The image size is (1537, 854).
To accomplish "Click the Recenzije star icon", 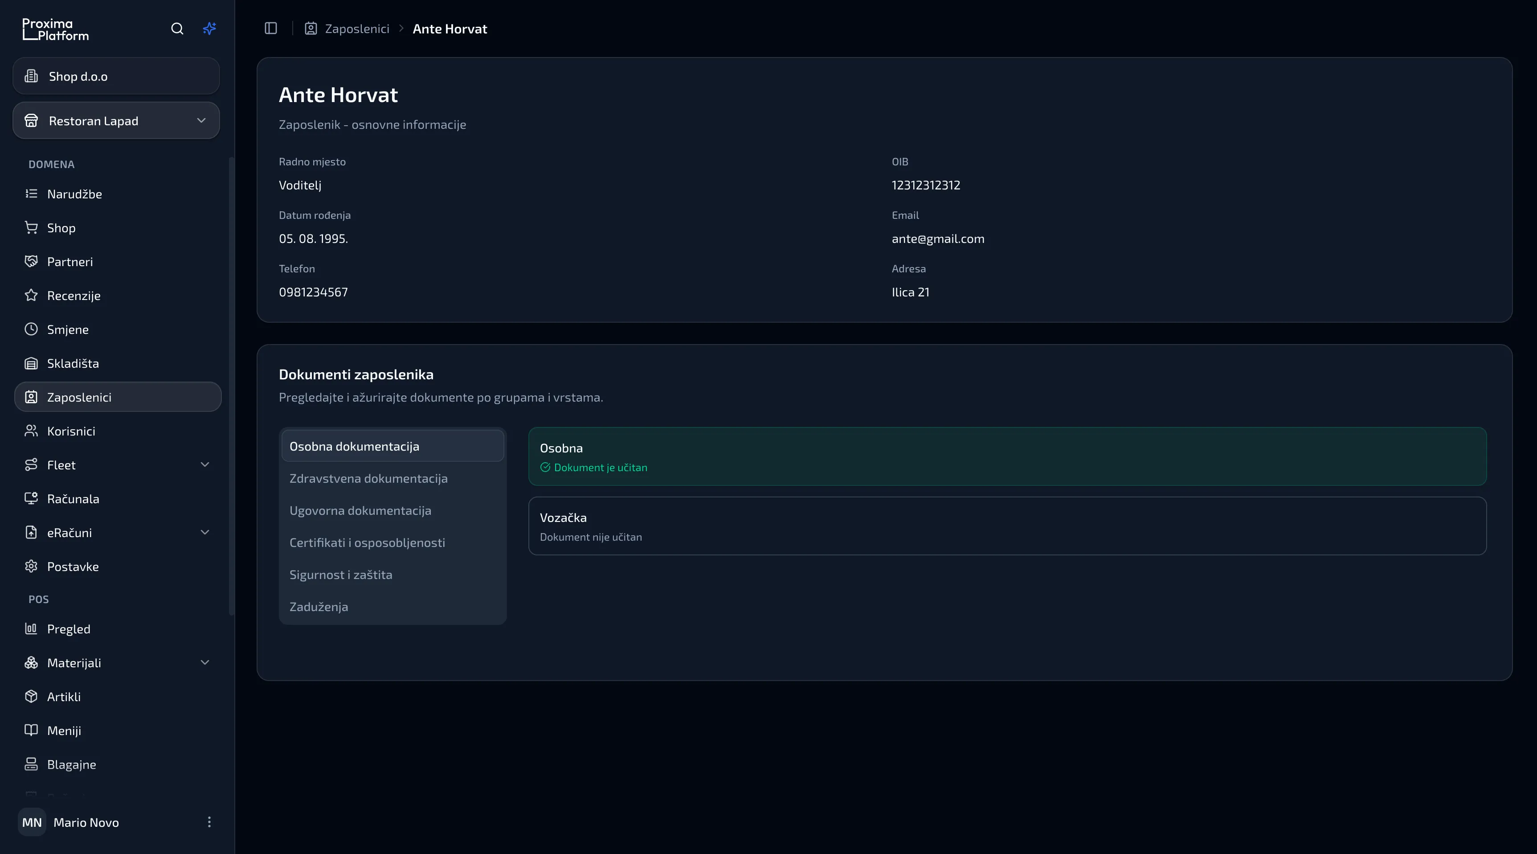I will 31,296.
